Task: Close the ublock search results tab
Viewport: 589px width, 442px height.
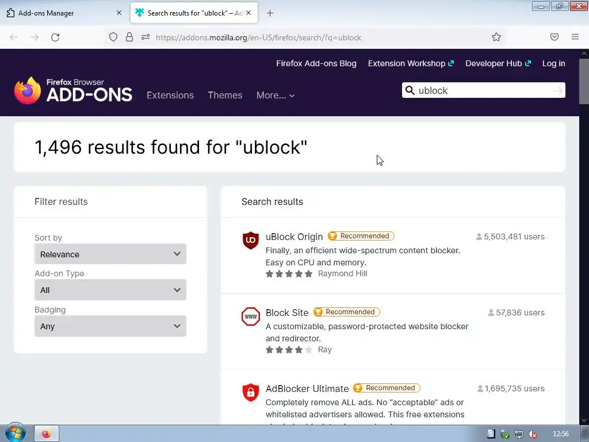Action: [248, 13]
